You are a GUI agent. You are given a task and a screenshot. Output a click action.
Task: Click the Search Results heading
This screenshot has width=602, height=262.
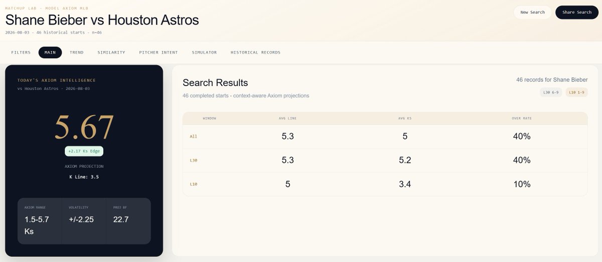tap(215, 83)
